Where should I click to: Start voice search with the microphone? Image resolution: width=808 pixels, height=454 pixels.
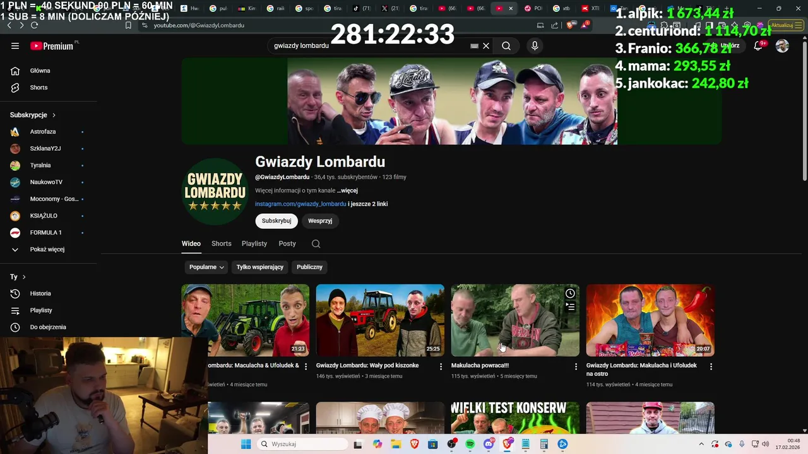pyautogui.click(x=535, y=46)
